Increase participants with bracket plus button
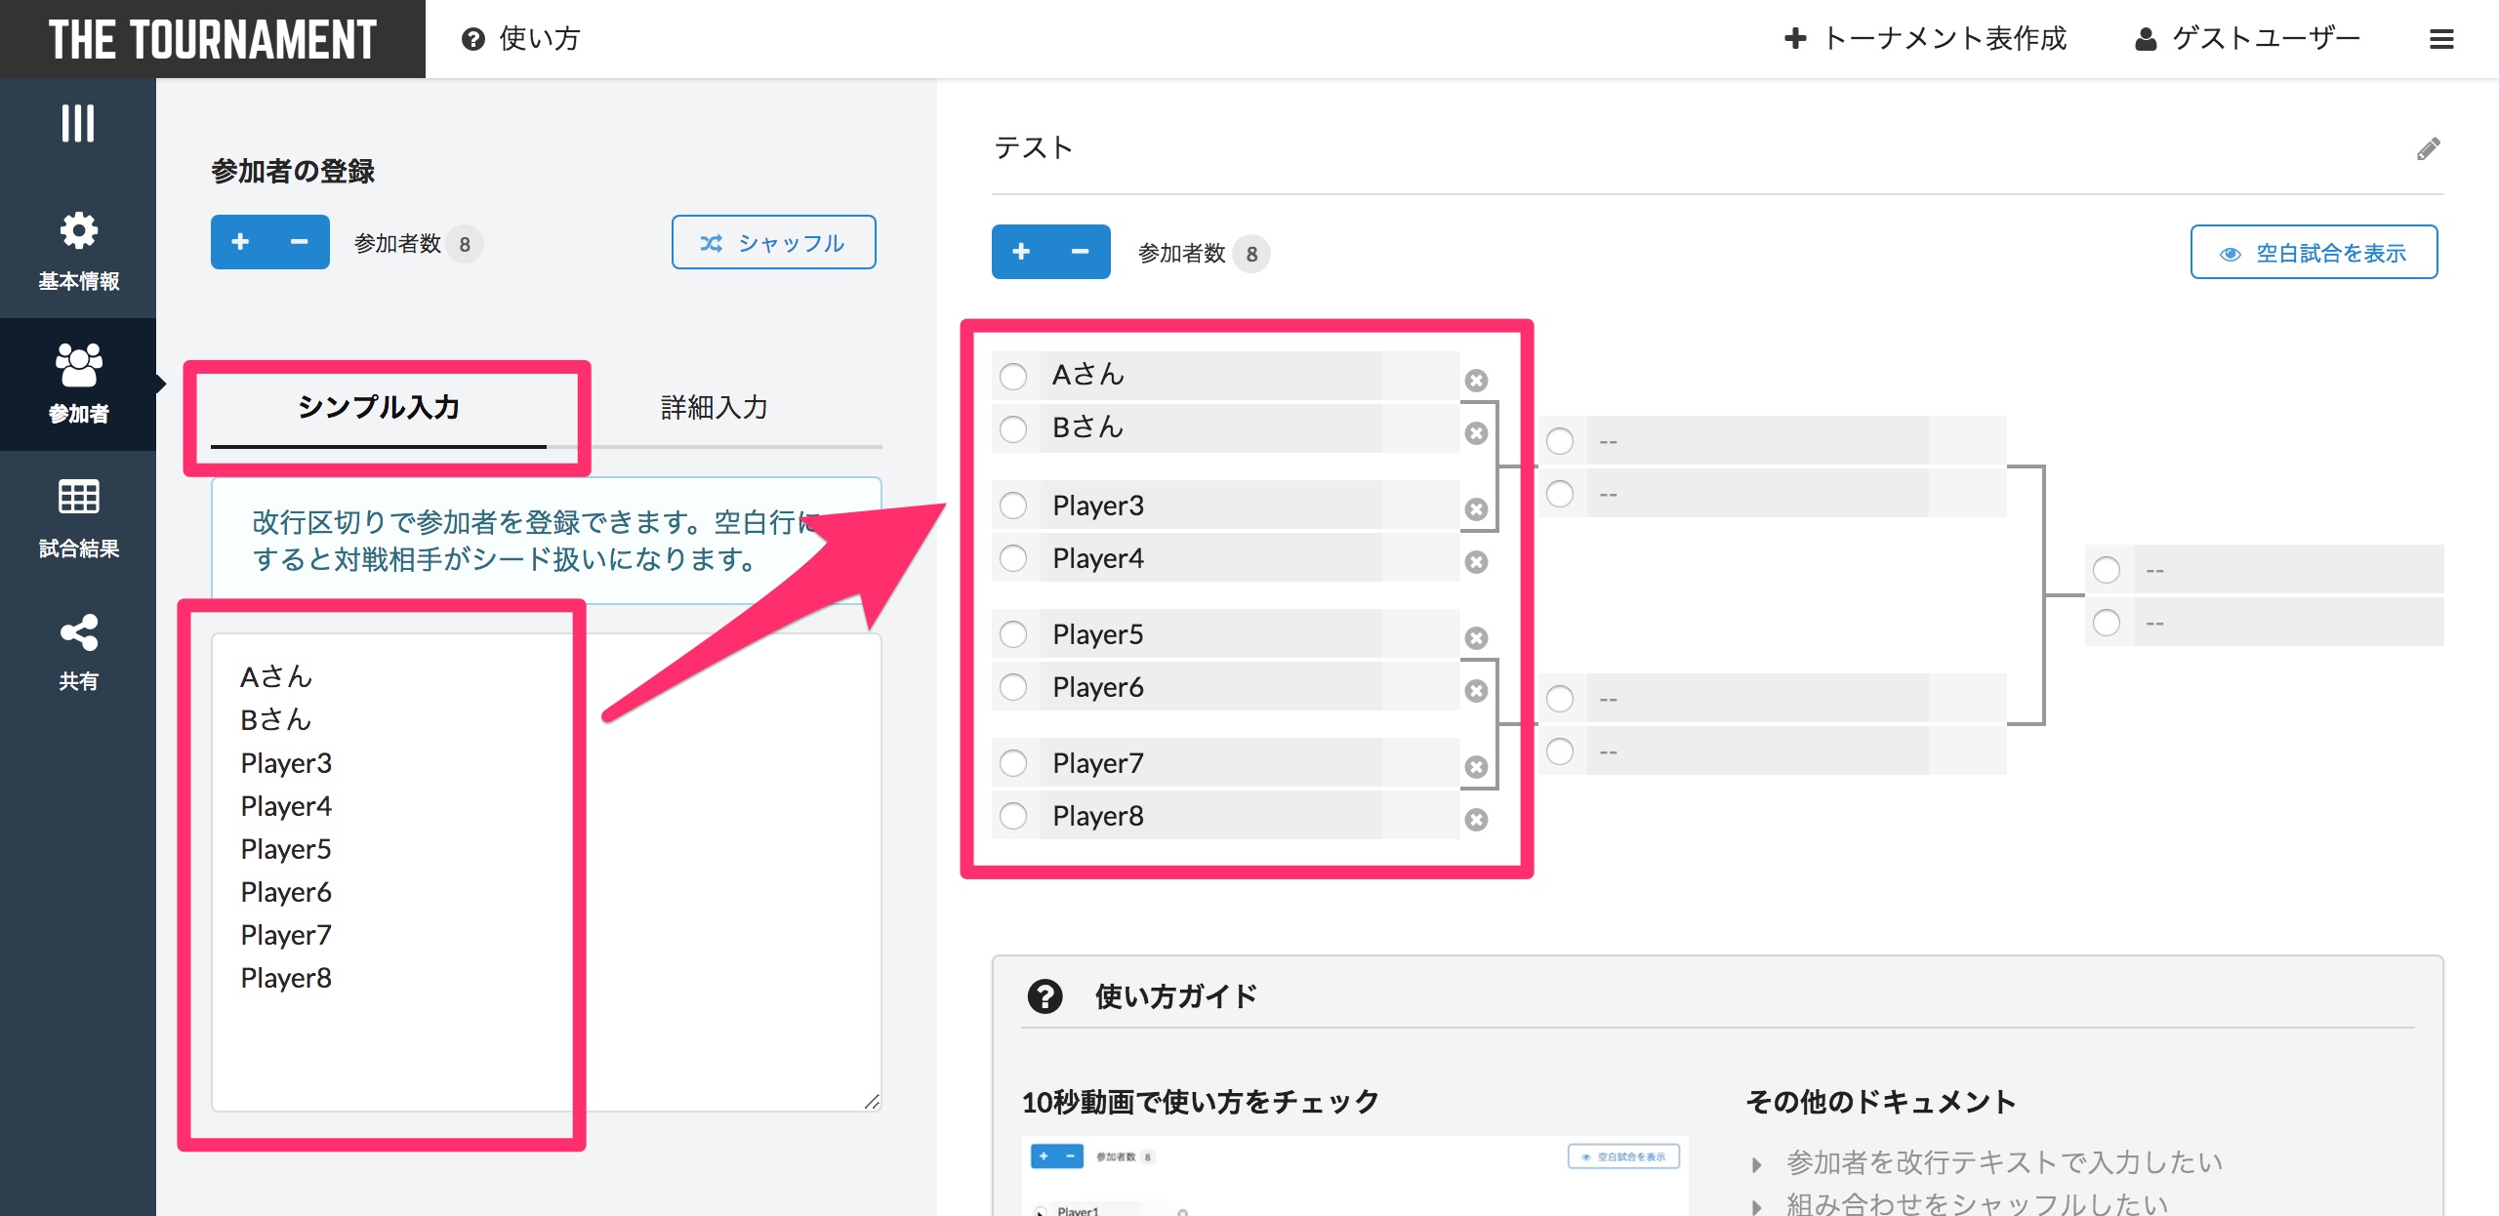This screenshot has width=2499, height=1216. (1021, 253)
